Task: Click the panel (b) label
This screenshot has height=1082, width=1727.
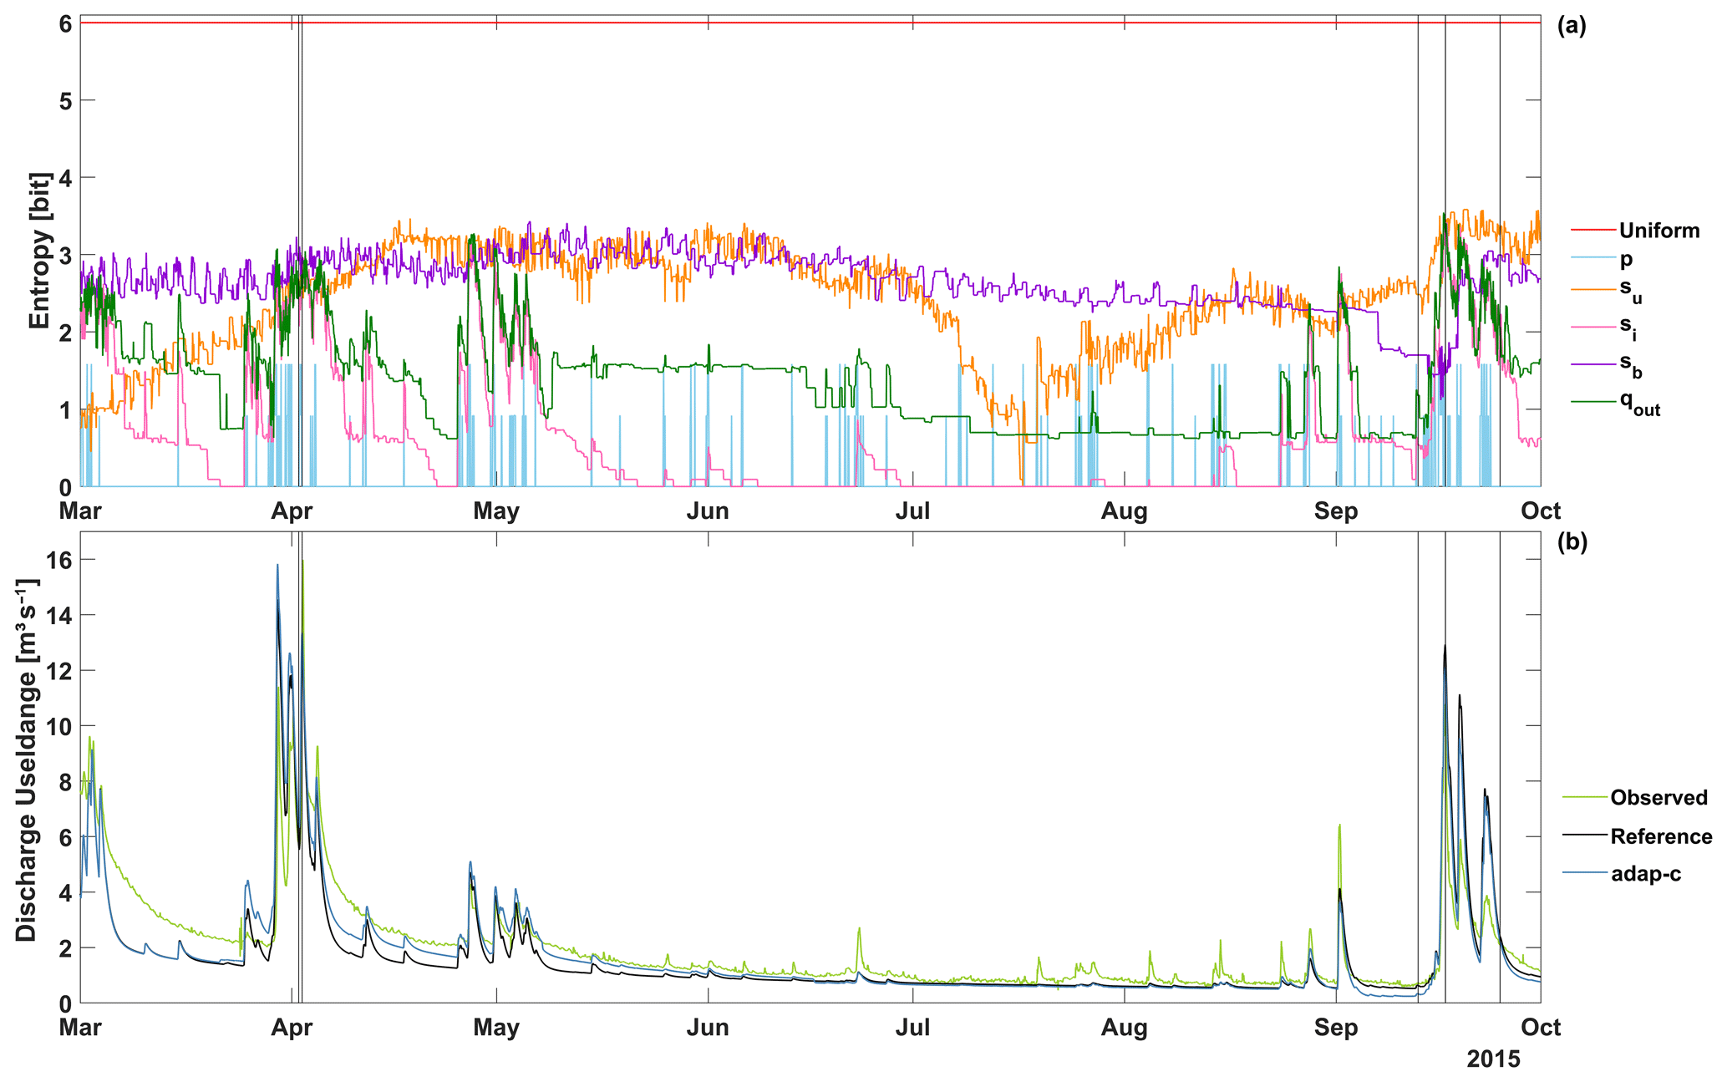Action: tap(1572, 541)
